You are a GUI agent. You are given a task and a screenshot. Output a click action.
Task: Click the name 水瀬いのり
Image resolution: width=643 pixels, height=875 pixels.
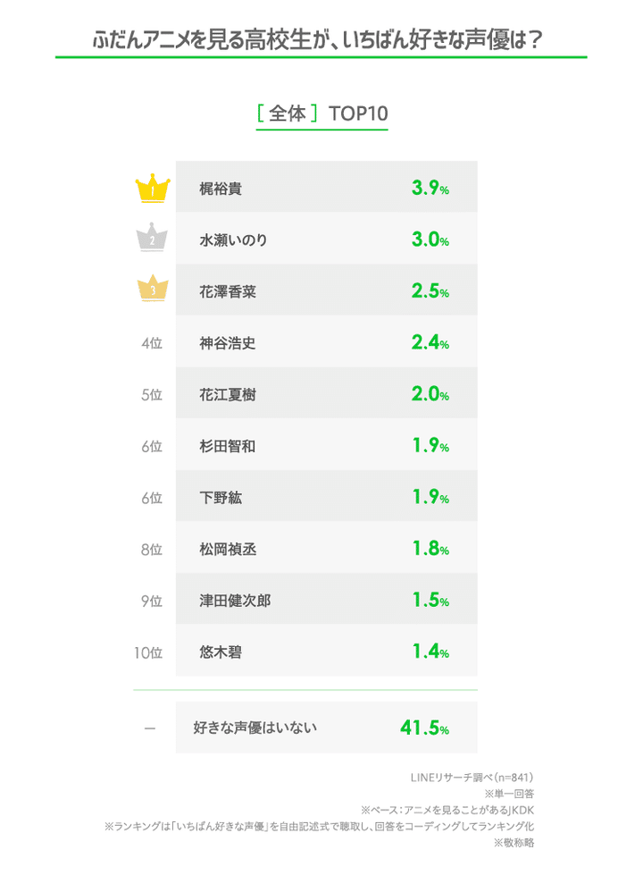pos(234,240)
